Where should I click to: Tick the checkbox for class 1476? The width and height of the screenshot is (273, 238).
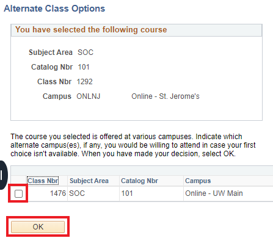point(18,193)
